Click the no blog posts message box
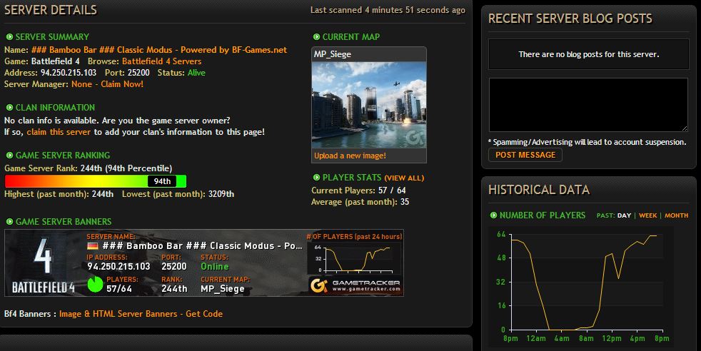This screenshot has height=351, width=701. (588, 54)
